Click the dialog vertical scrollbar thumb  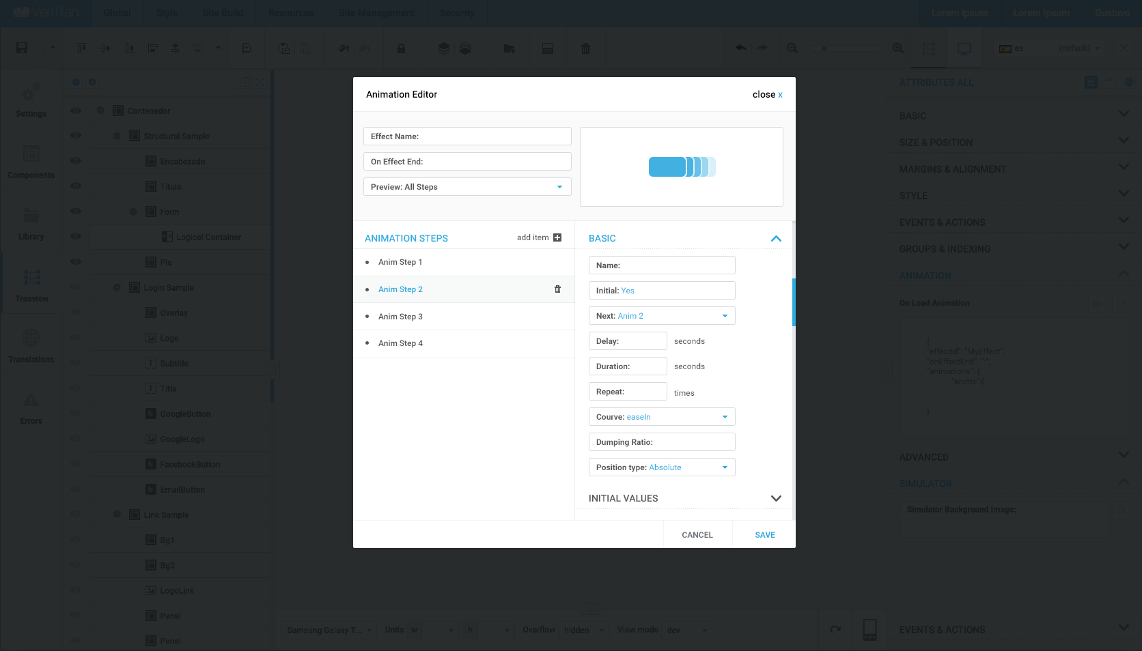(x=794, y=302)
